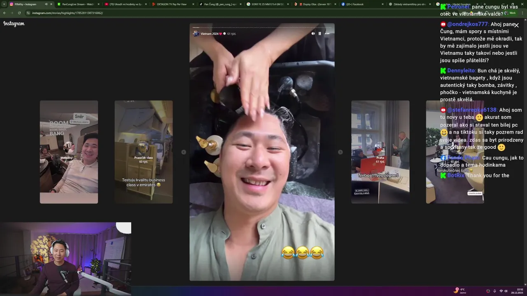Screen dimensions: 527x296
Task: Click the browser forward arrow
Action: 12,13
